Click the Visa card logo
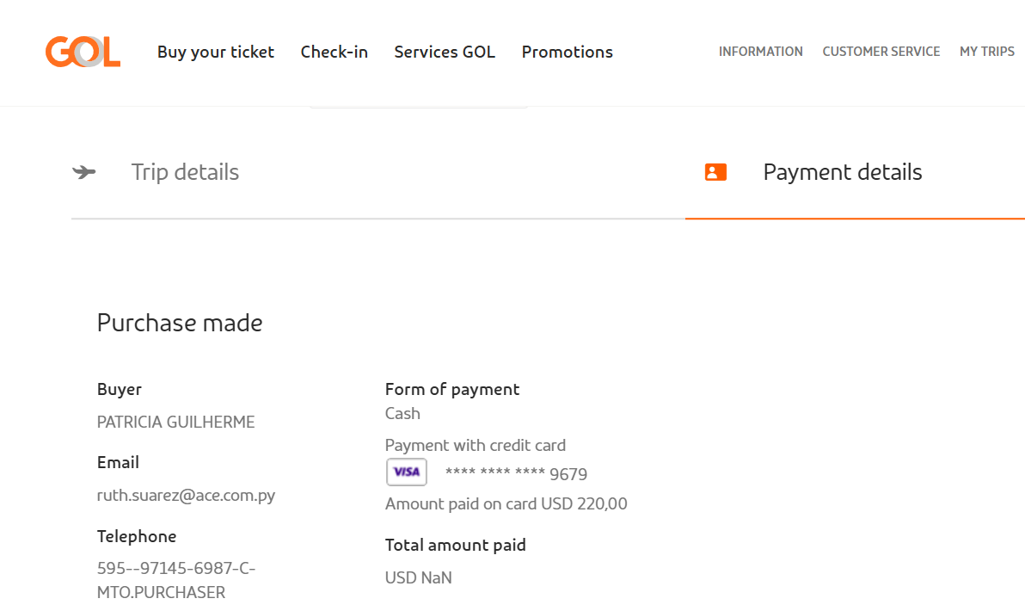Screen dimensions: 1025x611 point(407,472)
